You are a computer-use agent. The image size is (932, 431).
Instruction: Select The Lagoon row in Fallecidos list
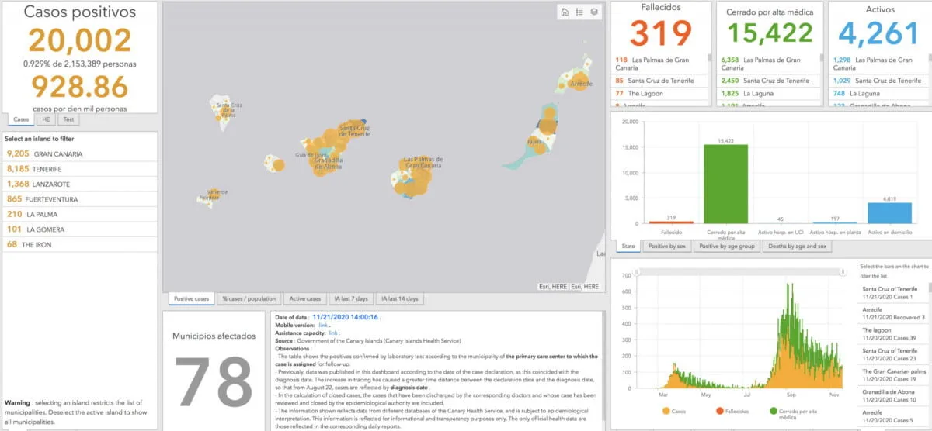click(660, 93)
